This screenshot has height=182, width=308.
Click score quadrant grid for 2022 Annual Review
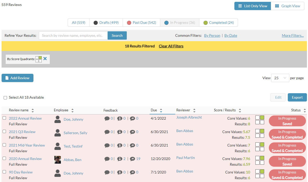pos(260,120)
